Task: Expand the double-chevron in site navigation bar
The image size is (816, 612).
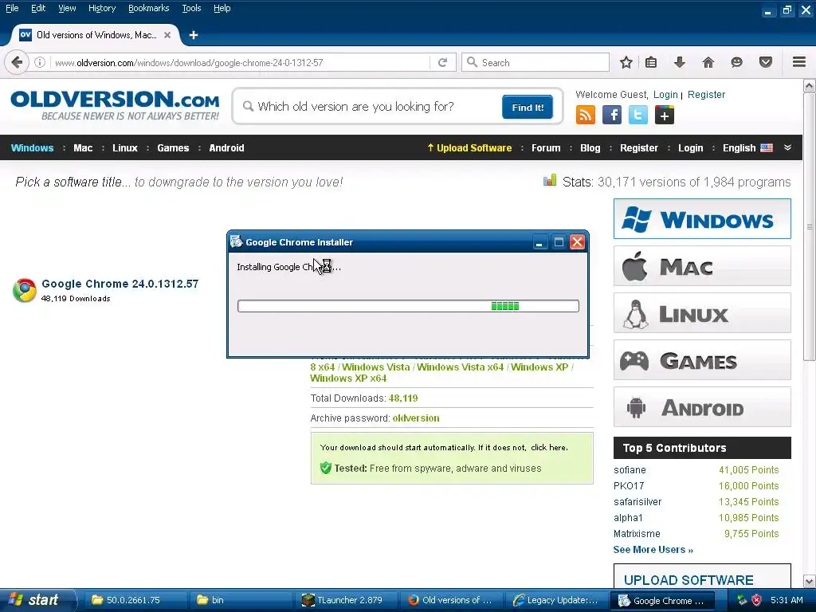Action: point(788,147)
